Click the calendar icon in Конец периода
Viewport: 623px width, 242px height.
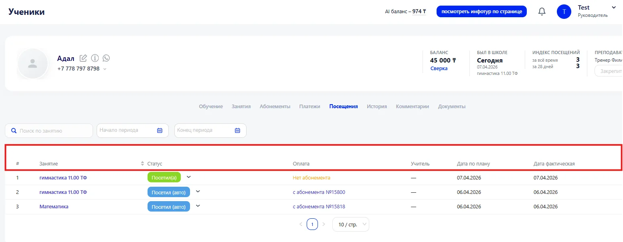(237, 130)
